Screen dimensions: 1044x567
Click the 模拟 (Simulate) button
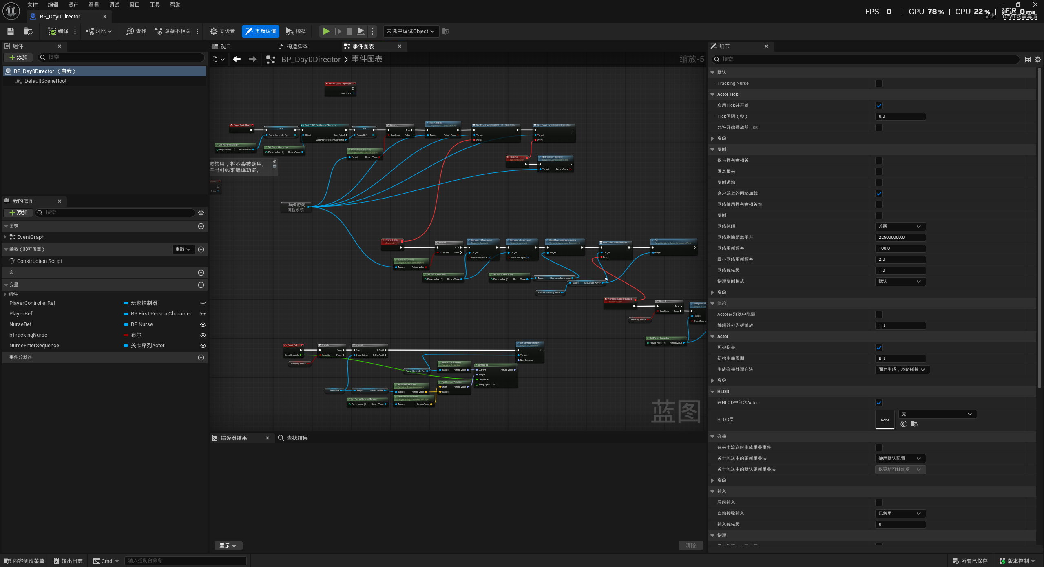(x=296, y=31)
